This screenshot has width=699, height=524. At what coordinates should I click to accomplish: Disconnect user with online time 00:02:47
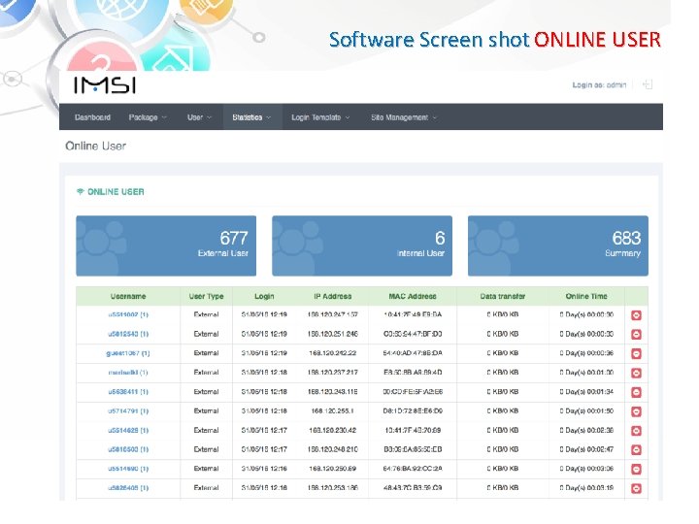click(636, 450)
